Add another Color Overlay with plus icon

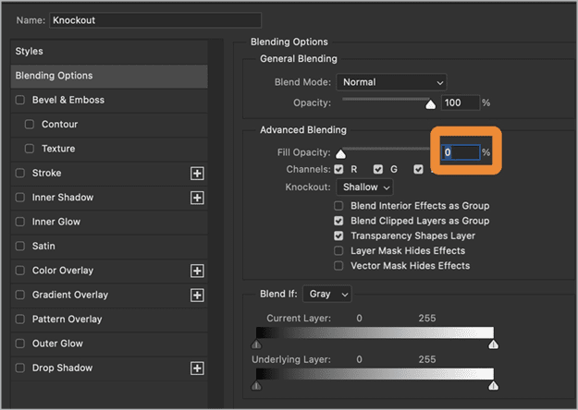[197, 271]
